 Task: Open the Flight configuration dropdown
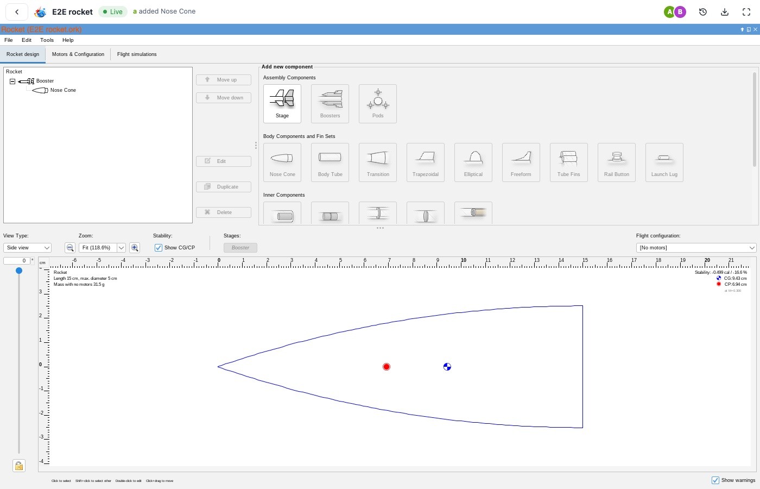pos(696,248)
